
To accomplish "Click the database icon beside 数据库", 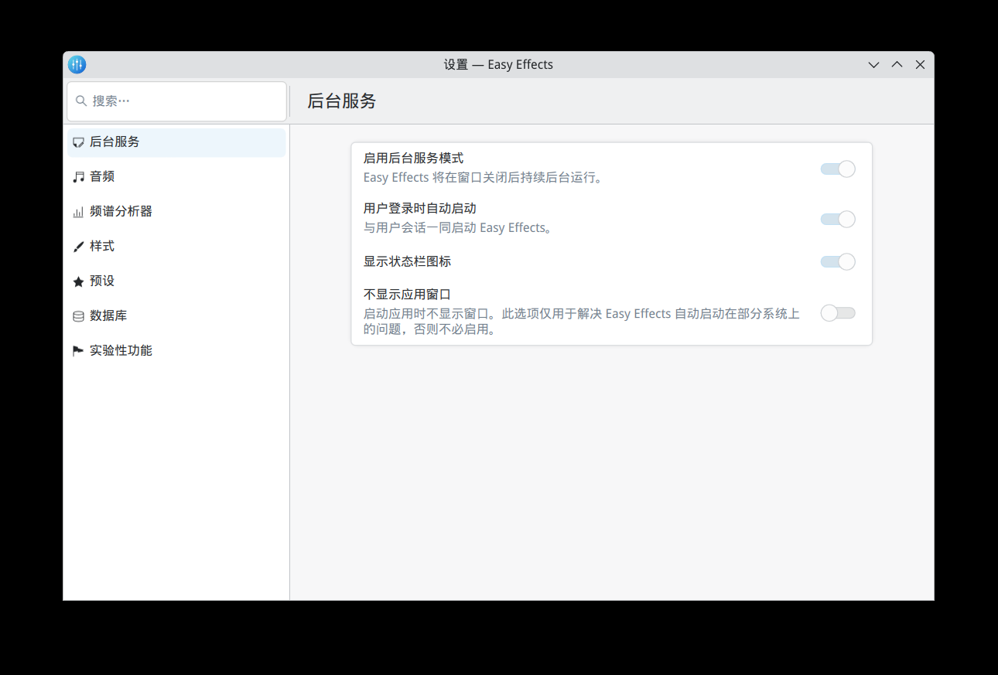I will pos(78,316).
